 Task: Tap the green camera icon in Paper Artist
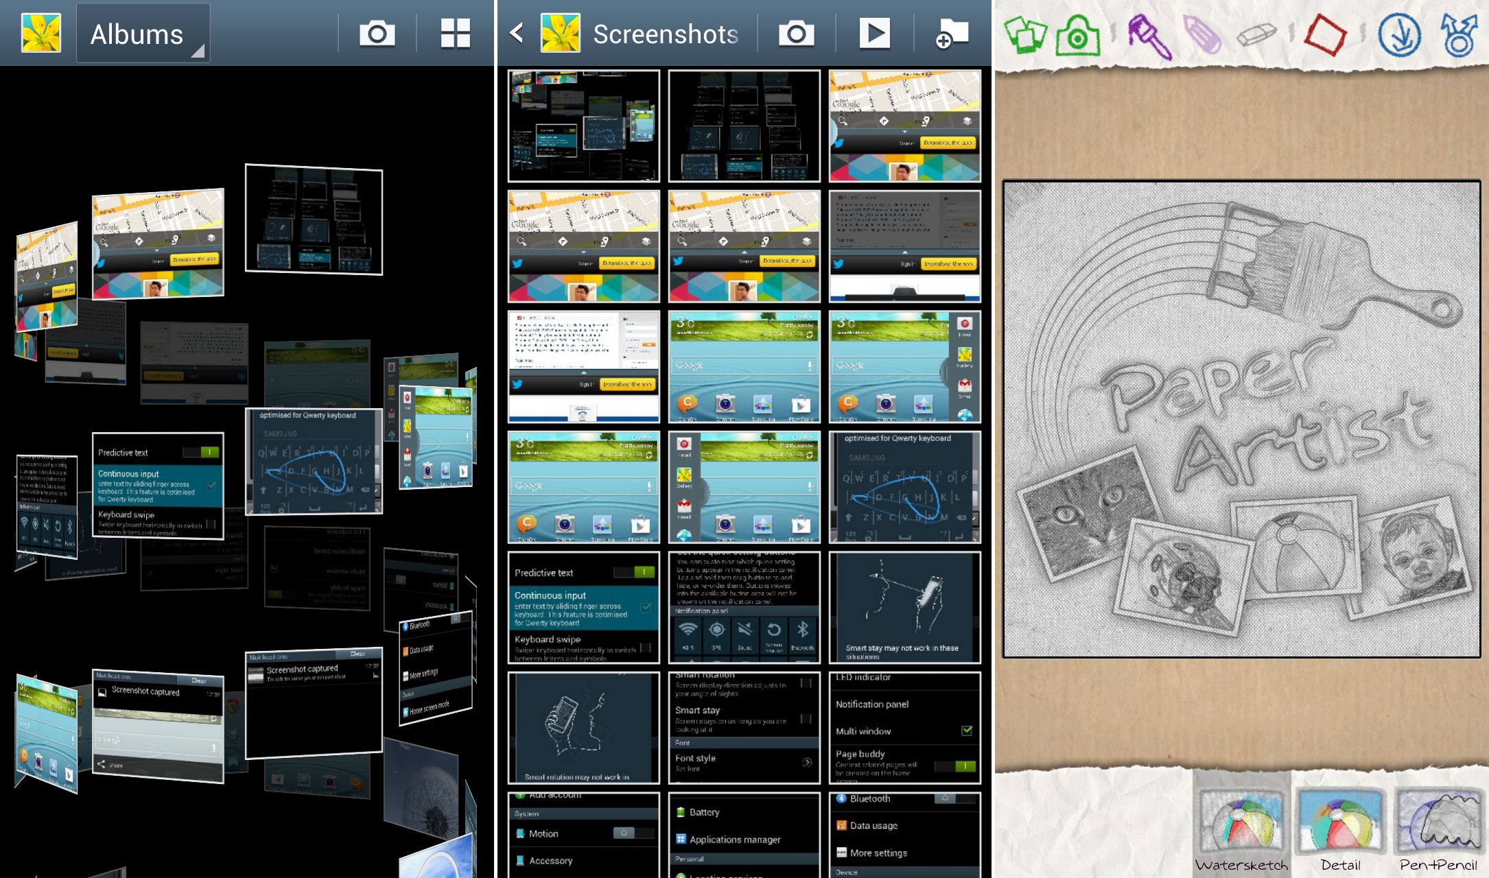click(1077, 36)
